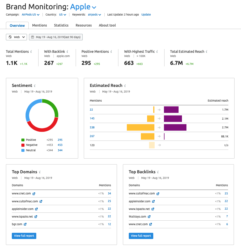
Task: Click info icon beside With Highest Traffic
Action: click(157, 52)
